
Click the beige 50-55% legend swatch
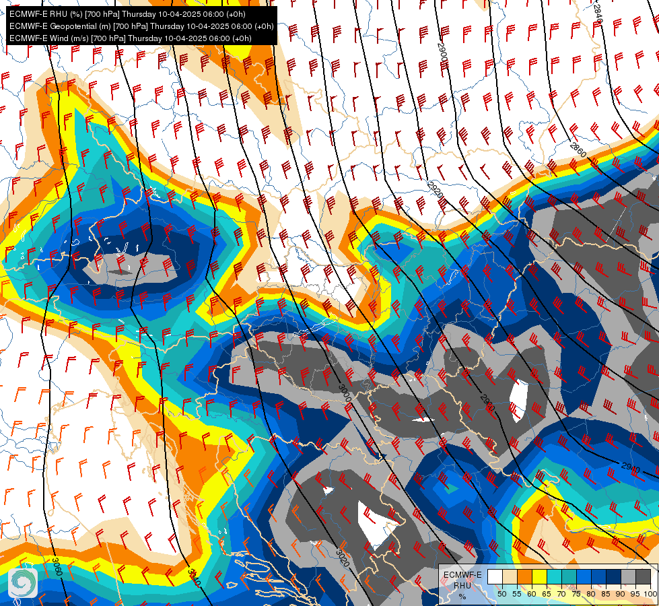[x=510, y=577]
